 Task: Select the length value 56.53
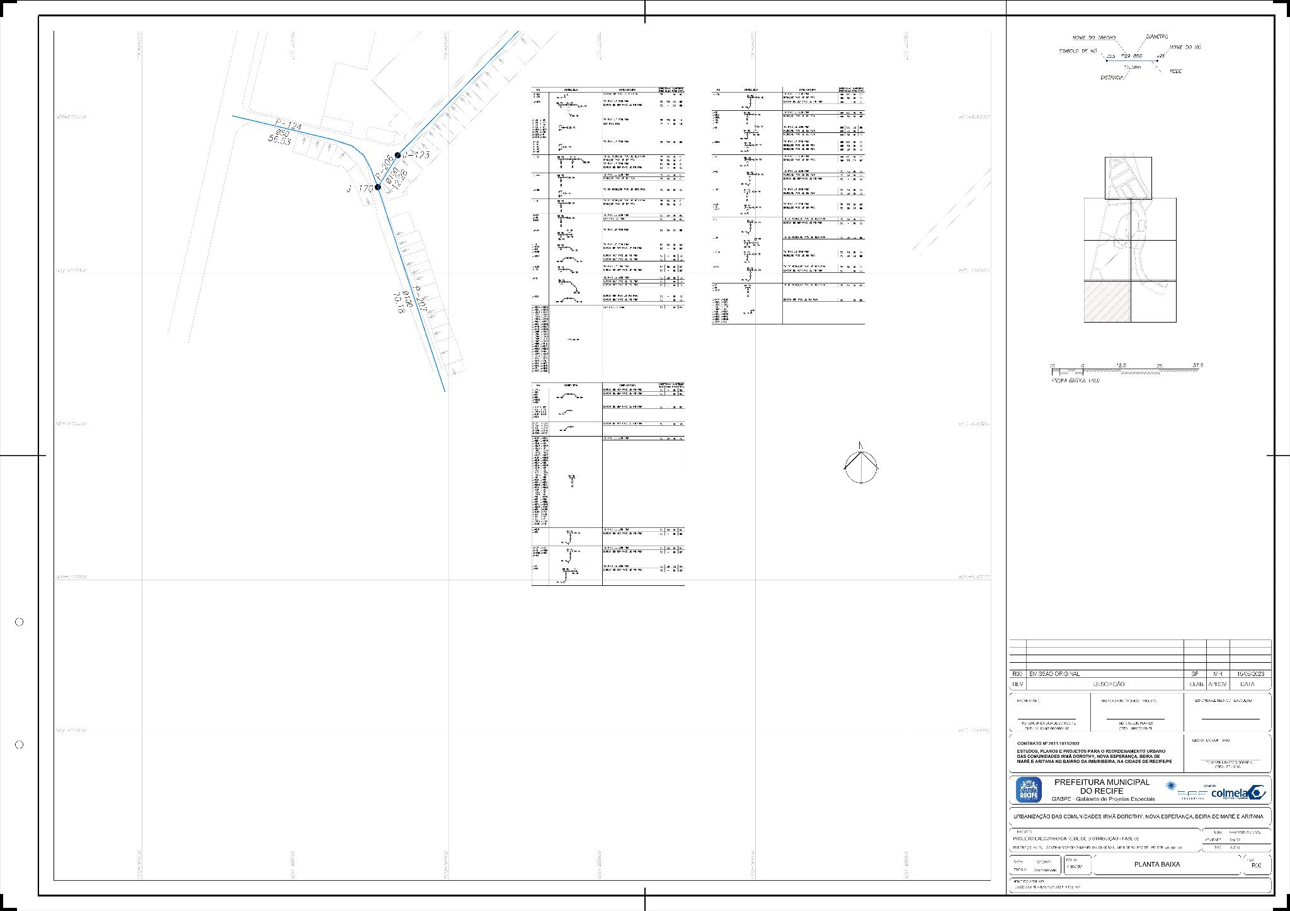coord(279,139)
